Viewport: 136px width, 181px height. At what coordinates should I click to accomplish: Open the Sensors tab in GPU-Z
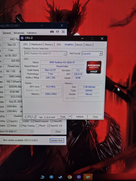[7, 33]
